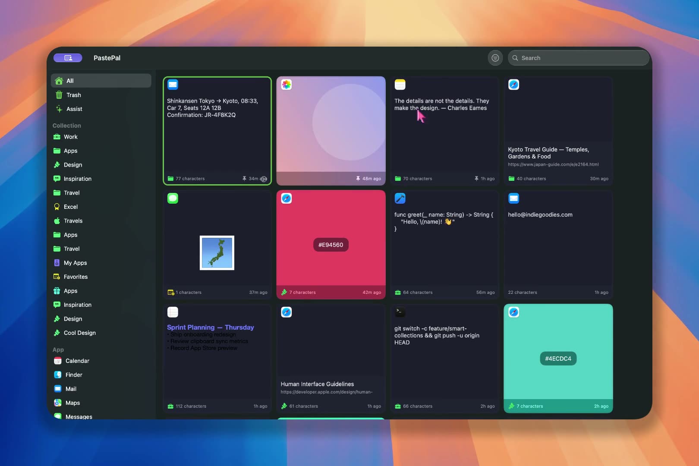Click the Human Interface Guidelines link title

click(317, 384)
